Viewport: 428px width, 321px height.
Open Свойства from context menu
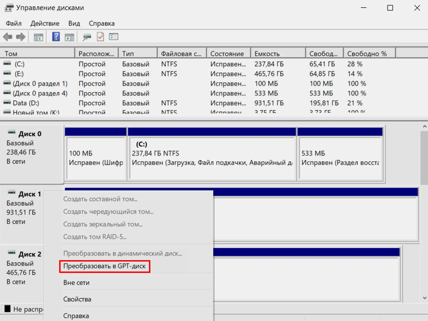click(77, 299)
